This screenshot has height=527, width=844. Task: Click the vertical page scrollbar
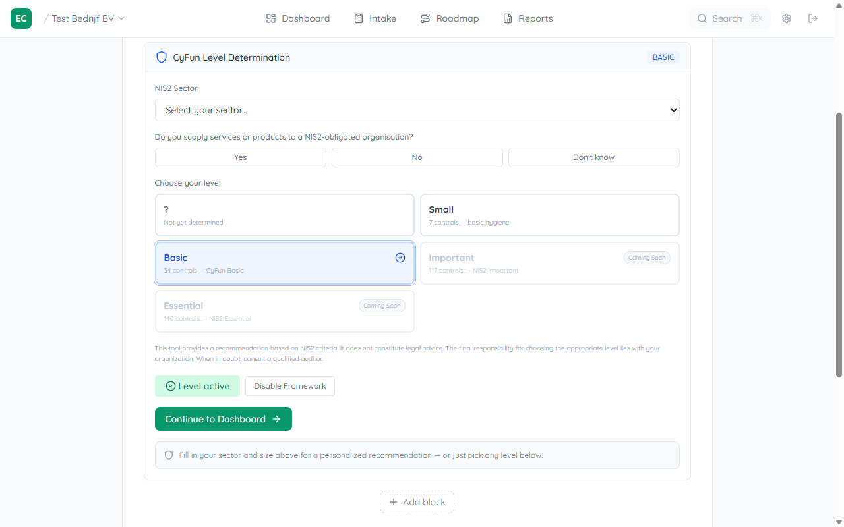839,244
